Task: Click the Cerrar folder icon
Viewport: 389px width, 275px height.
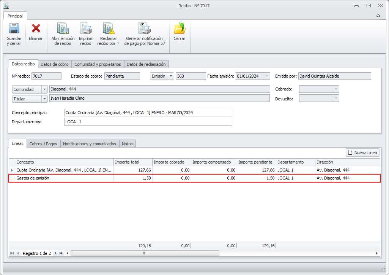Action: point(179,29)
